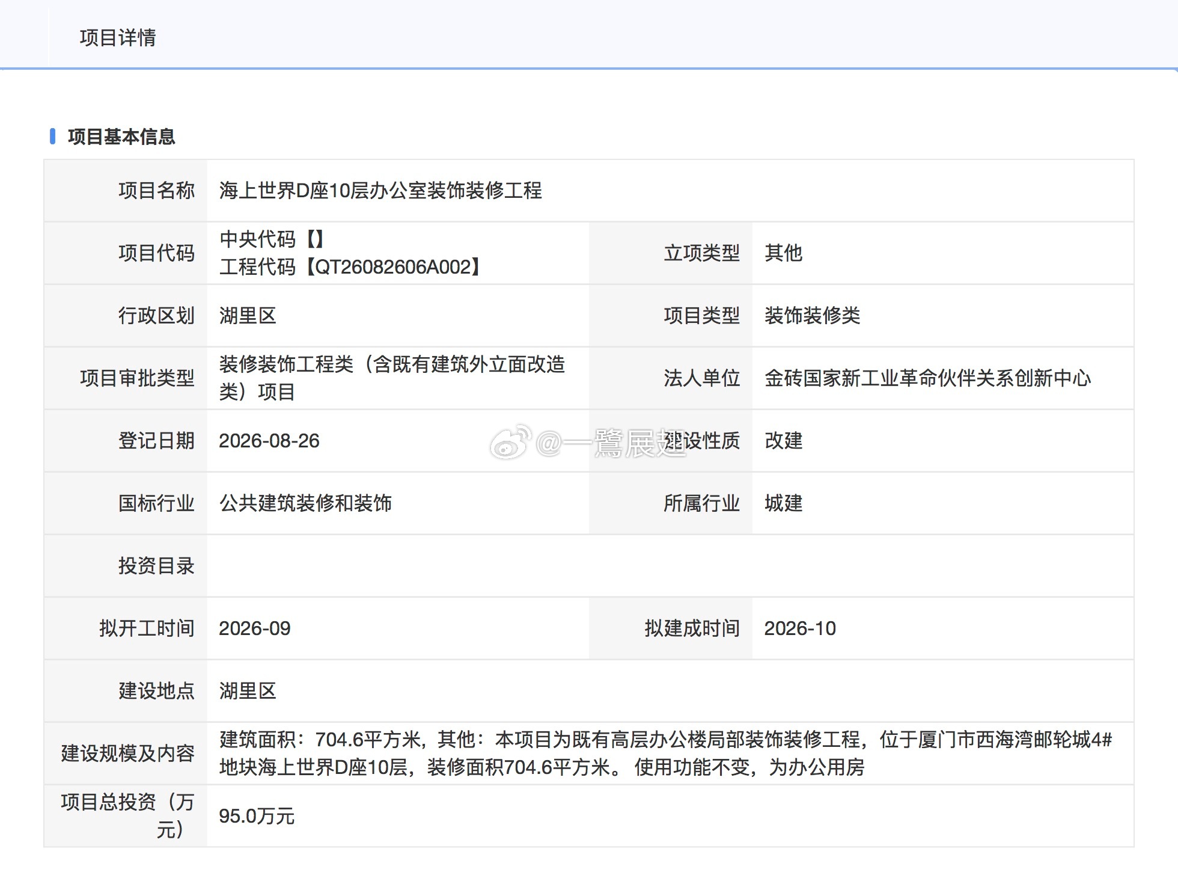
Task: Select the 其他 value beside 立项类型
Action: [x=783, y=253]
